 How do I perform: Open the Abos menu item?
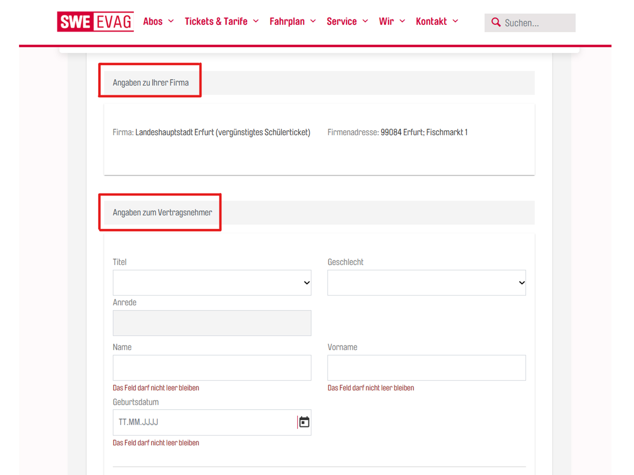[x=153, y=21]
